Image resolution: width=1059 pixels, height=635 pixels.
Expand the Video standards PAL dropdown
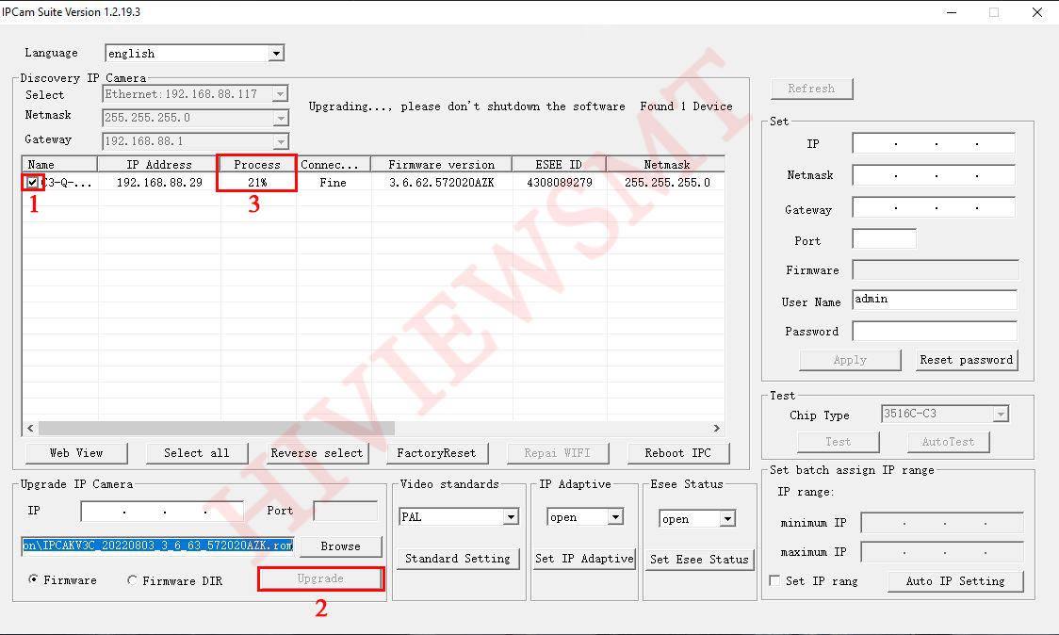click(510, 517)
